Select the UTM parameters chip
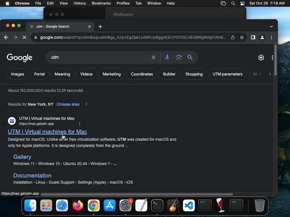Screen dimensions: 290x217 (227, 74)
